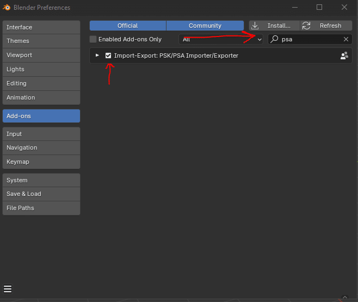Open the Input preferences section
The image size is (358, 302).
[41, 134]
